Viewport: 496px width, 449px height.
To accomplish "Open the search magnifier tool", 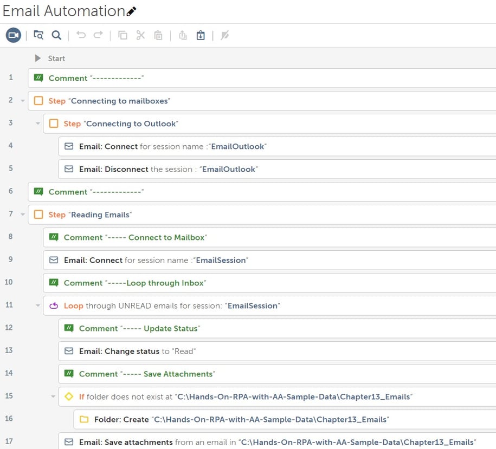I will 56,35.
